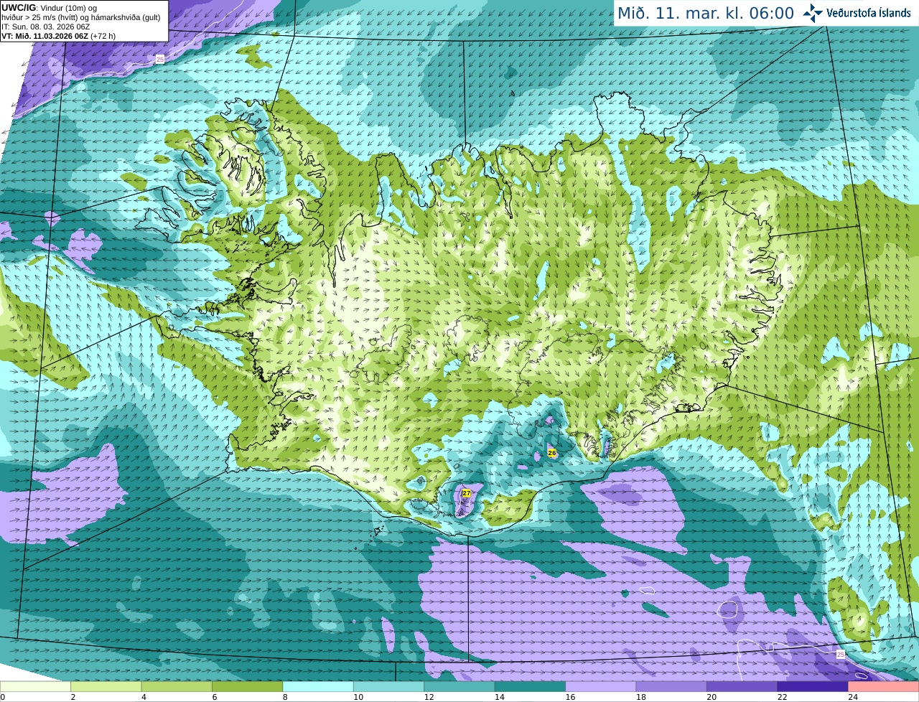Screen dimensions: 919x702
Task: Select the 10–12 light turquoise legend swatch
Action: pos(389,687)
